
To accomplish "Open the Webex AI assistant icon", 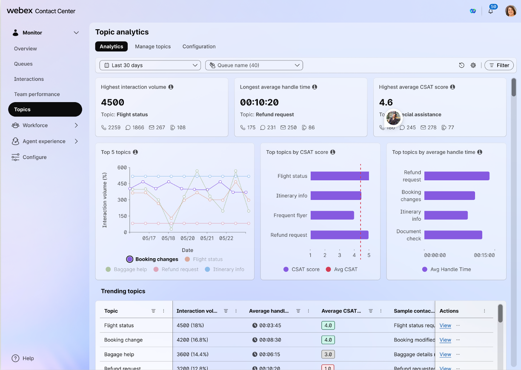I will pos(472,11).
